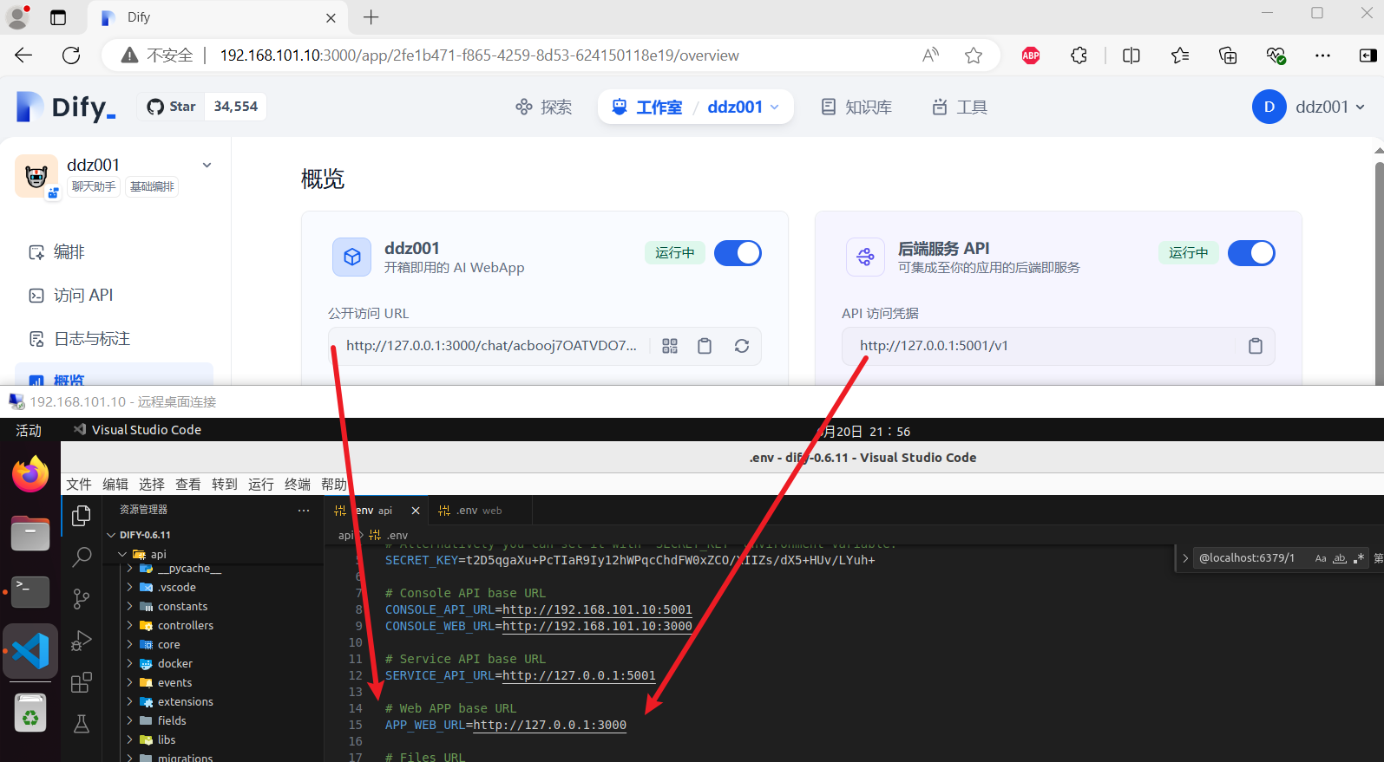Open VS Code Testing flask icon
The image size is (1384, 762).
coord(82,724)
